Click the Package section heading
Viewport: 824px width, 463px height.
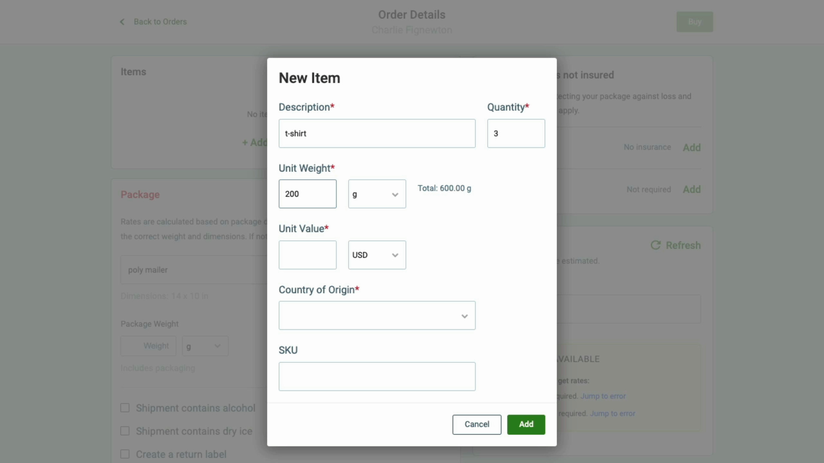[140, 195]
